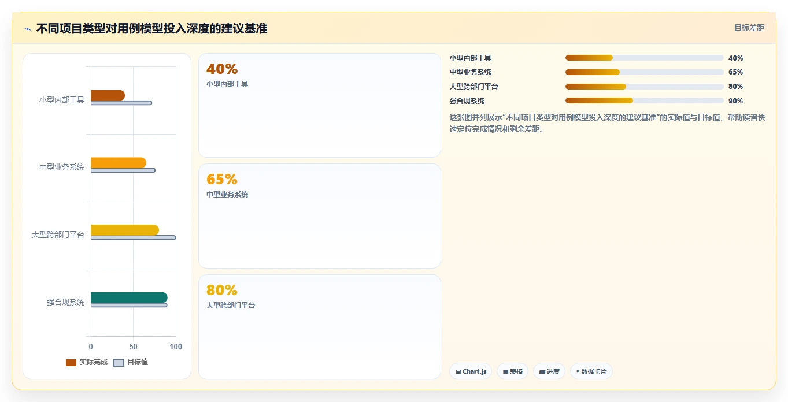Click the 40% value in progress list
Image resolution: width=788 pixels, height=402 pixels.
pos(735,58)
